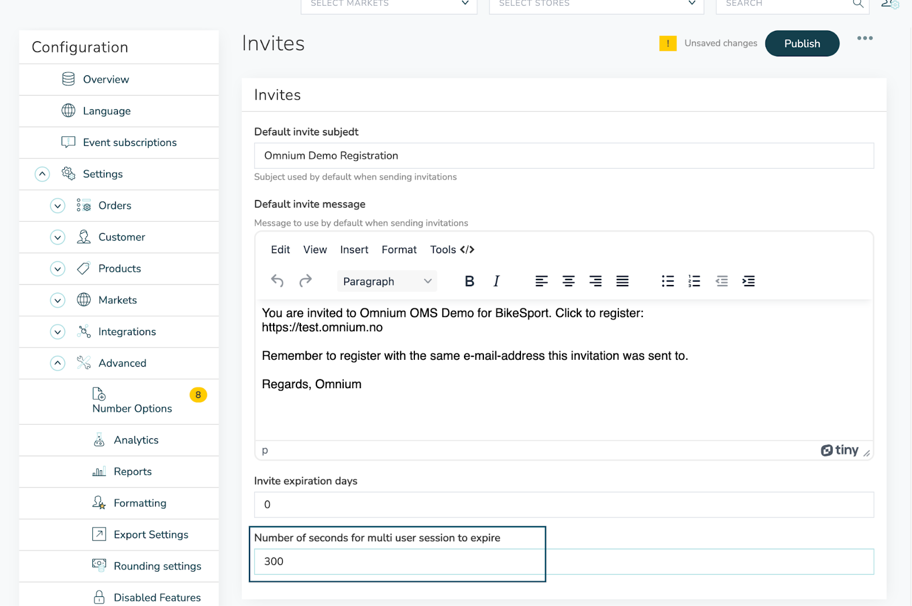The width and height of the screenshot is (912, 606).
Task: Click the Products tag icon
Action: [x=84, y=268]
